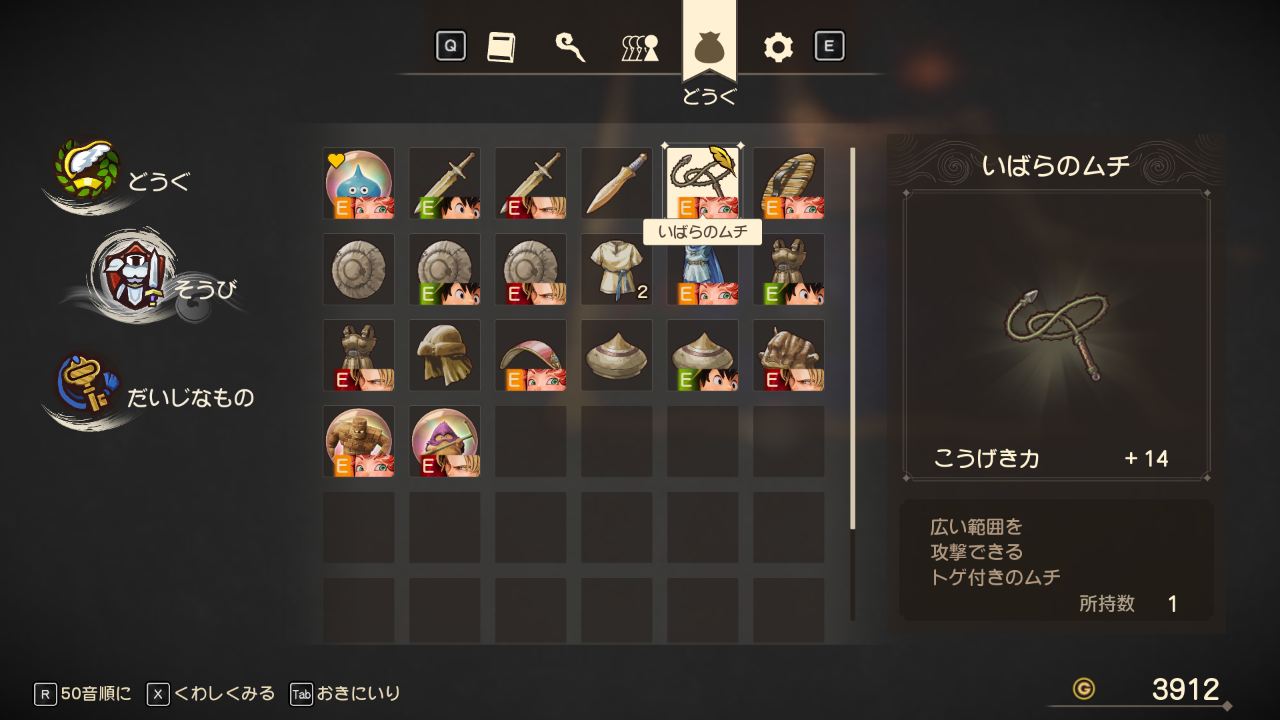The height and width of the screenshot is (720, 1280).
Task: Select the unequipped round shield item
Action: coord(359,269)
